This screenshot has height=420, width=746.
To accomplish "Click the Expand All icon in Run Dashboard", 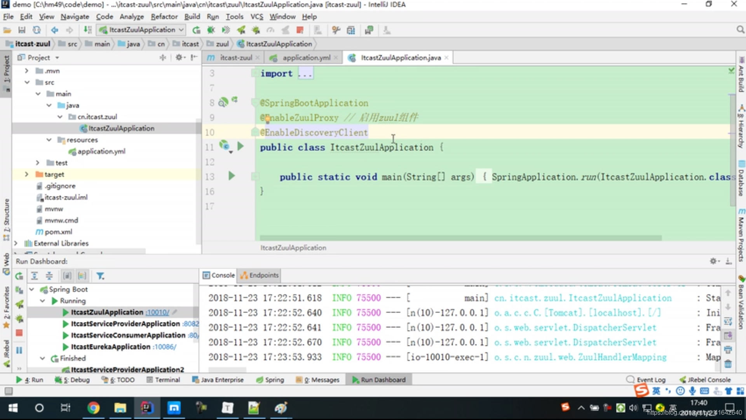I will coord(34,276).
